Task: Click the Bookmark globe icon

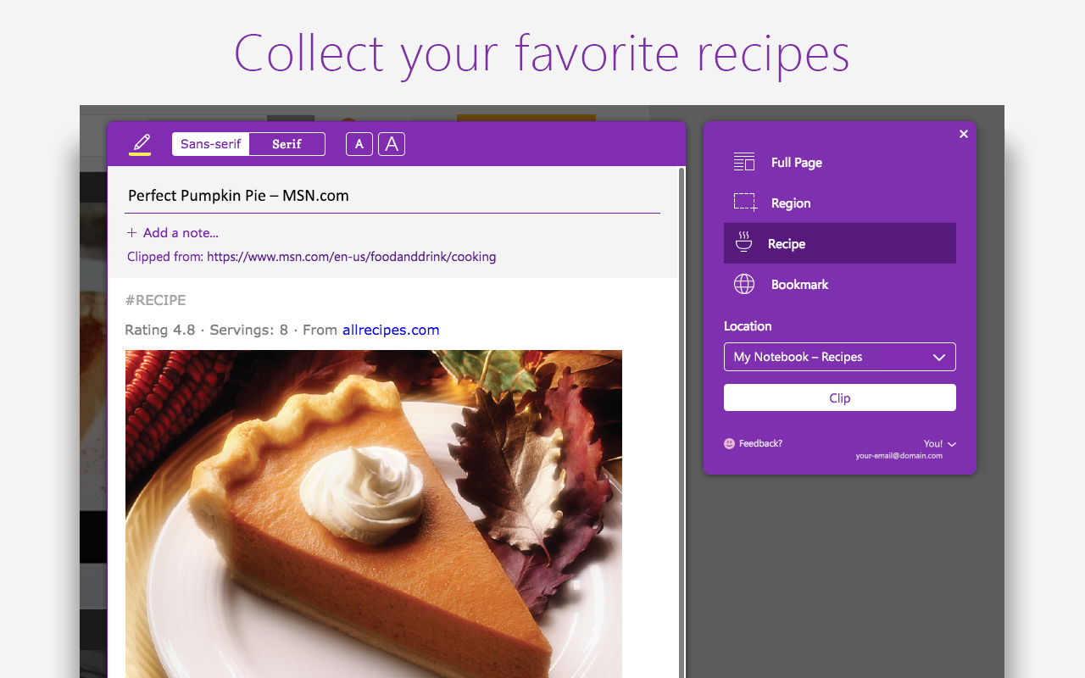Action: 743,284
